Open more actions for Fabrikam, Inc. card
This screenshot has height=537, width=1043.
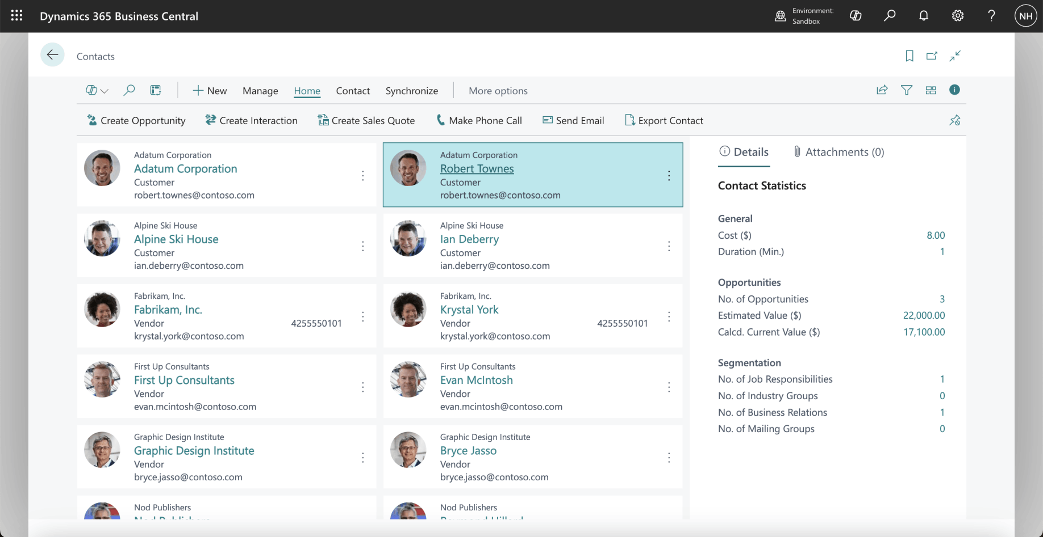(x=363, y=316)
